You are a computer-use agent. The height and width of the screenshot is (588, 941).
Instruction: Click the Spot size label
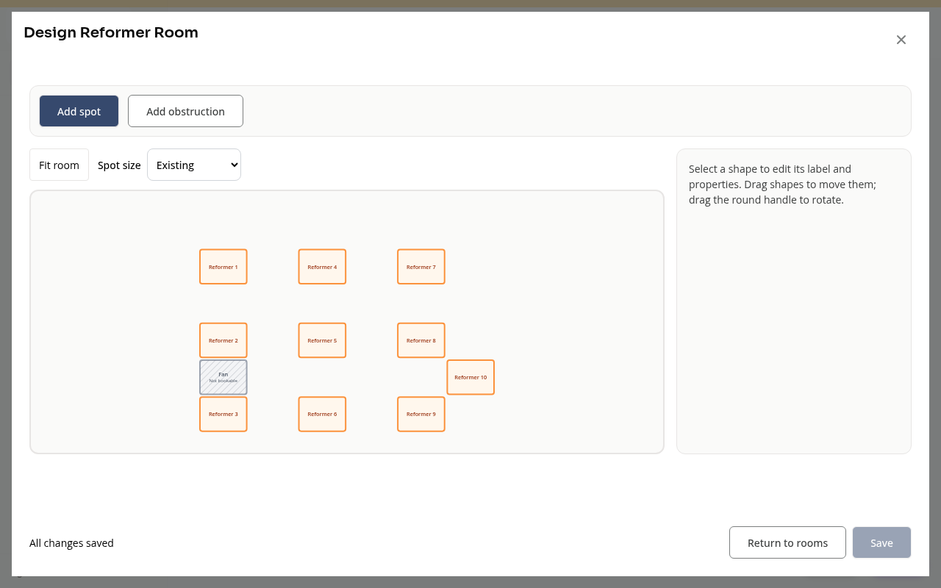[x=119, y=165]
